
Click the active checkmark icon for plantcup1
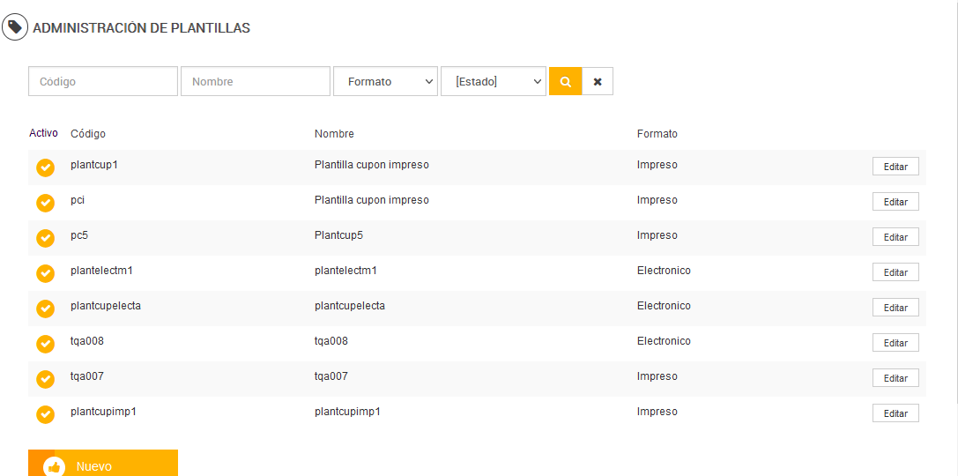(46, 167)
